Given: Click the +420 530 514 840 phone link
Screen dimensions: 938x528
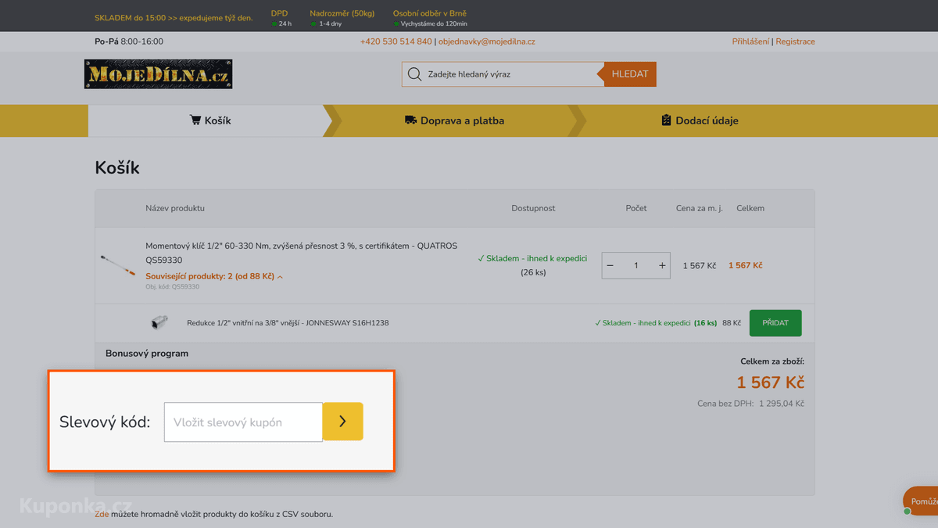Looking at the screenshot, I should (x=396, y=41).
